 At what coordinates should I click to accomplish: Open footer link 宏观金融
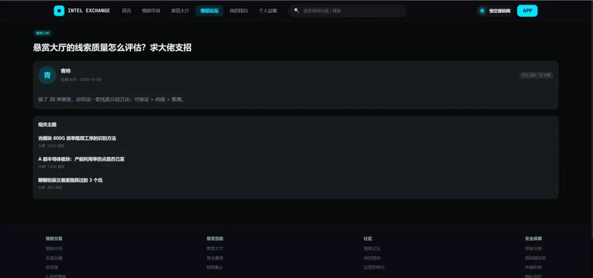(54, 258)
